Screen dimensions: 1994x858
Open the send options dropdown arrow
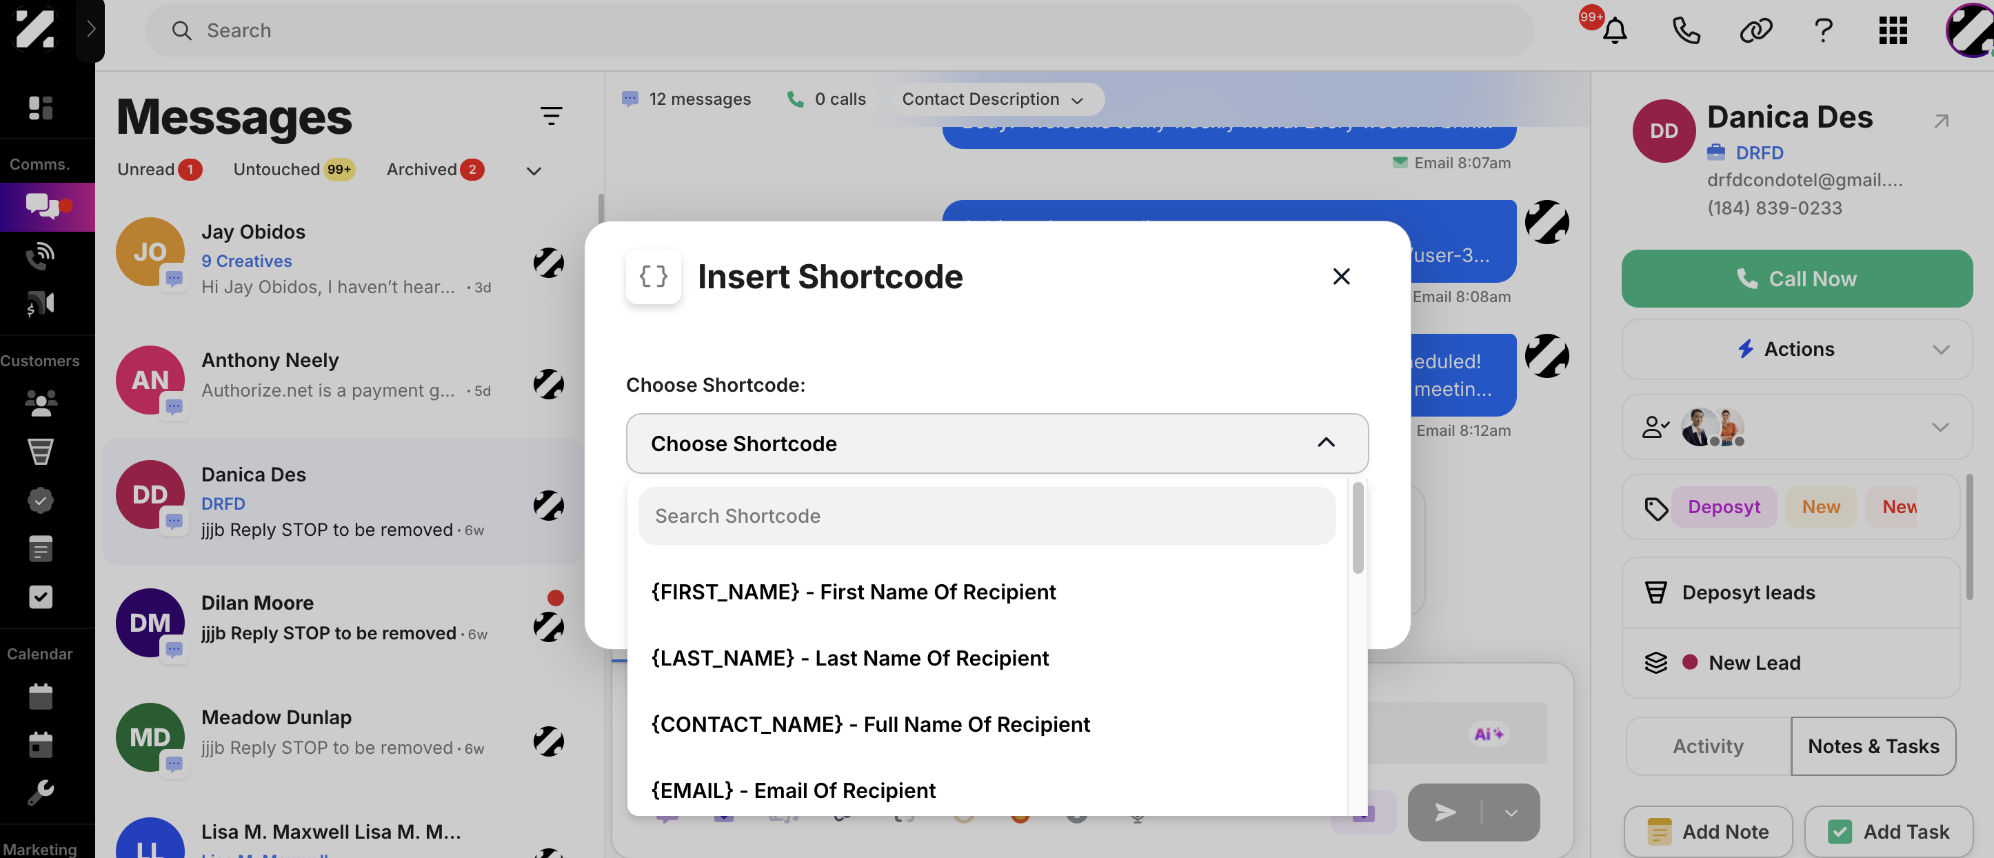(x=1510, y=812)
